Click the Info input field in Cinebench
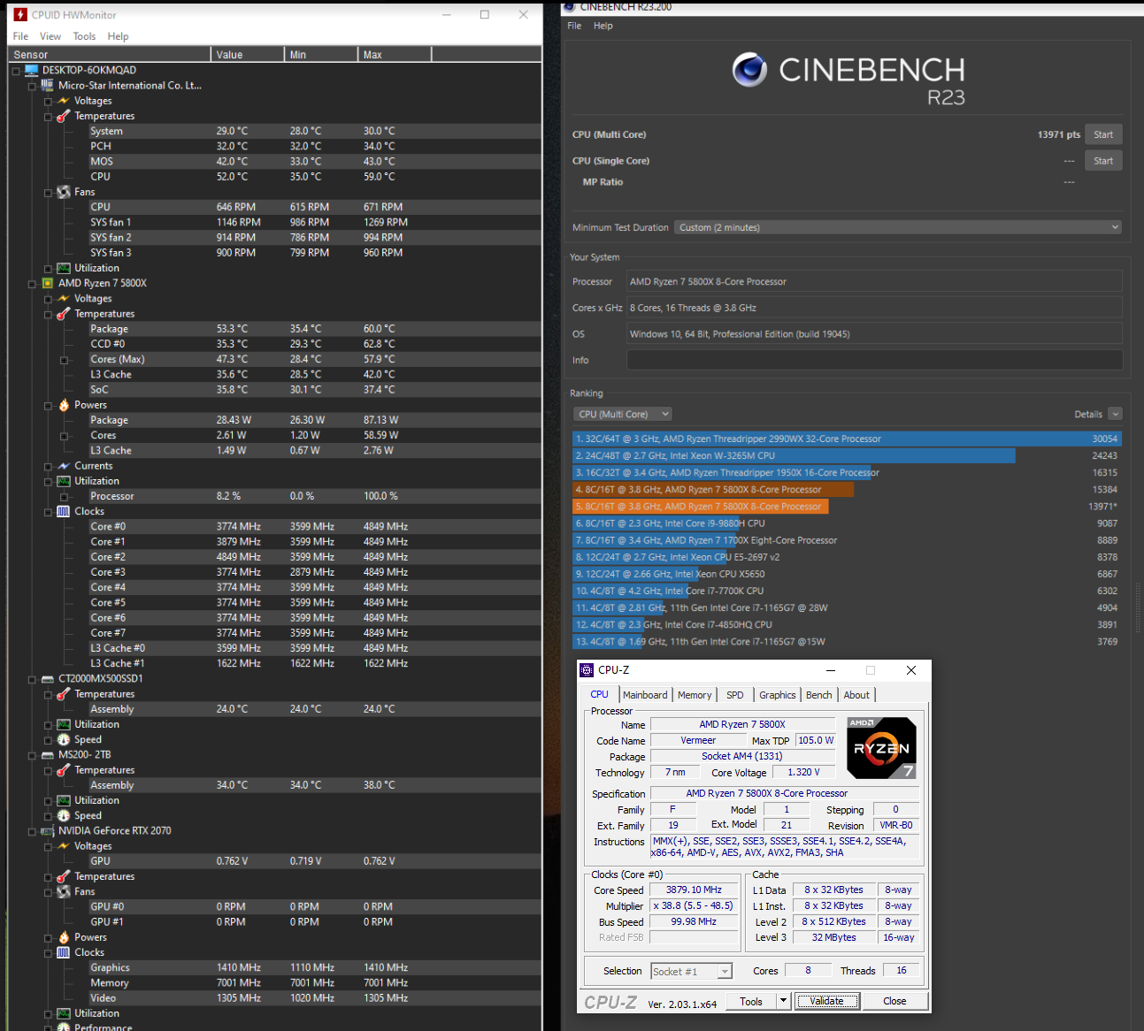This screenshot has height=1031, width=1144. [x=875, y=360]
